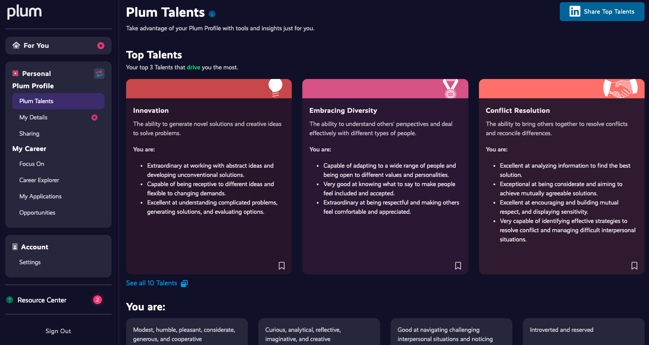Image resolution: width=649 pixels, height=345 pixels.
Task: Sign Out of Plum
Action: pos(58,331)
